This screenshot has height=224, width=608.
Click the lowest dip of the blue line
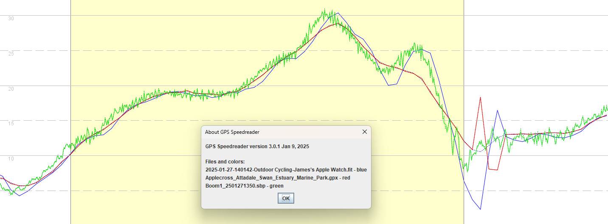tap(480, 209)
